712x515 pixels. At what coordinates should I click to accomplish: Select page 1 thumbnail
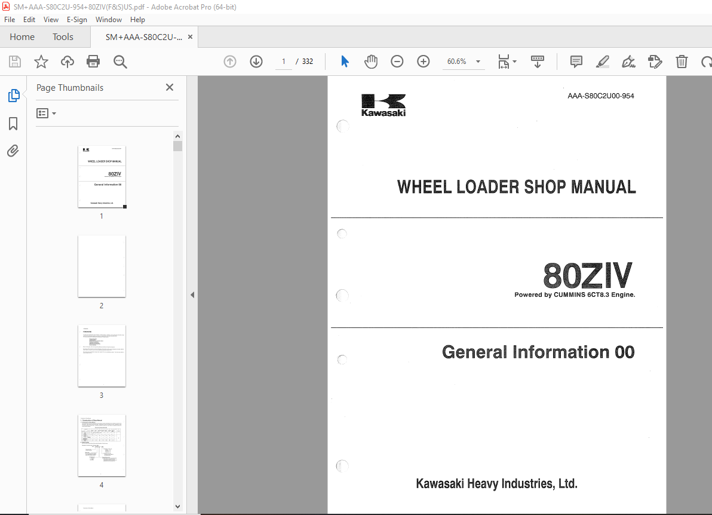(102, 177)
